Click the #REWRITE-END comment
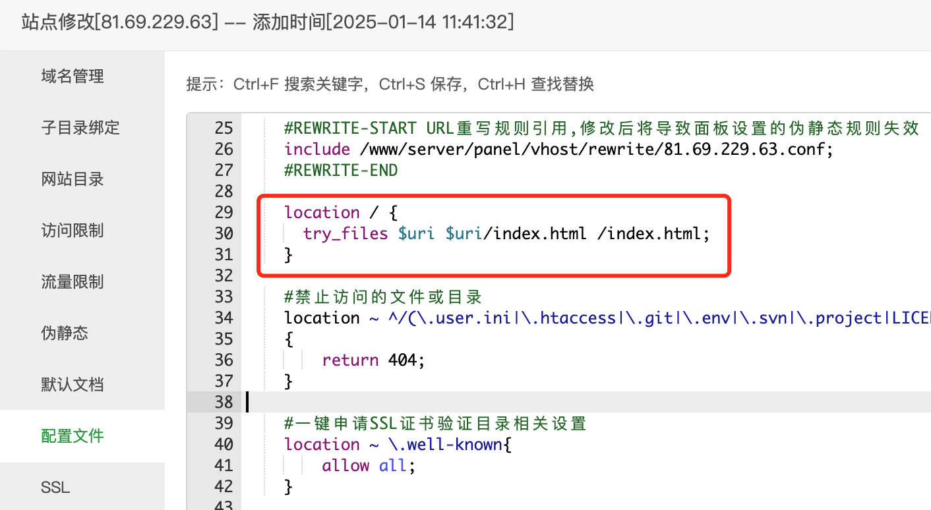The image size is (931, 510). tap(341, 170)
